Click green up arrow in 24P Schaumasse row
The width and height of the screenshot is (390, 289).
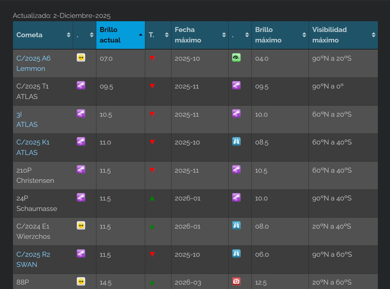coord(152,198)
